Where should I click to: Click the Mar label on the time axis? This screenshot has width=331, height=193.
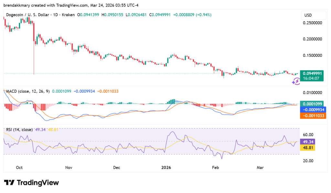tap(260, 168)
